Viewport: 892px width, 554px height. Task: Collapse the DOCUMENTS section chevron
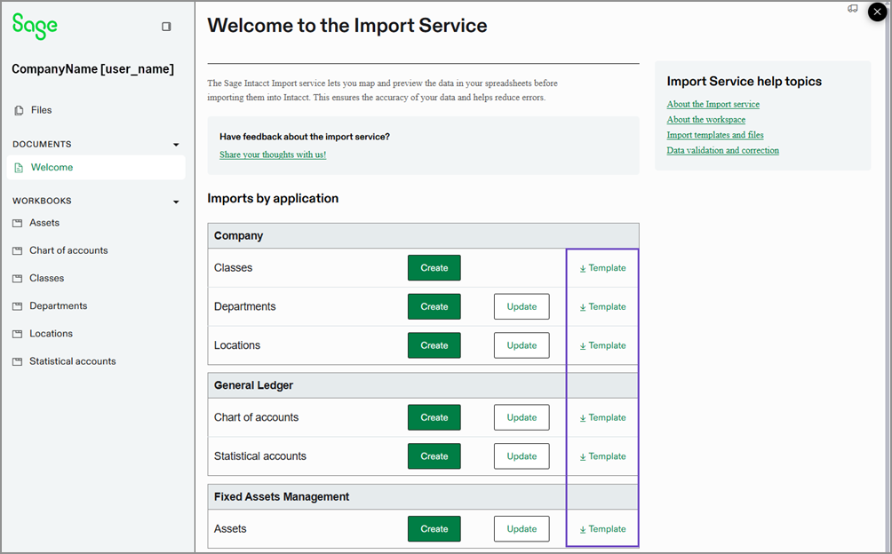click(175, 144)
